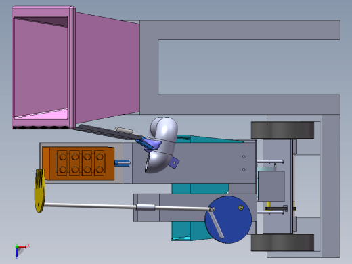Select the crank arm on blue disk
Image resolution: width=352 pixels, height=264 pixels.
tap(217, 223)
